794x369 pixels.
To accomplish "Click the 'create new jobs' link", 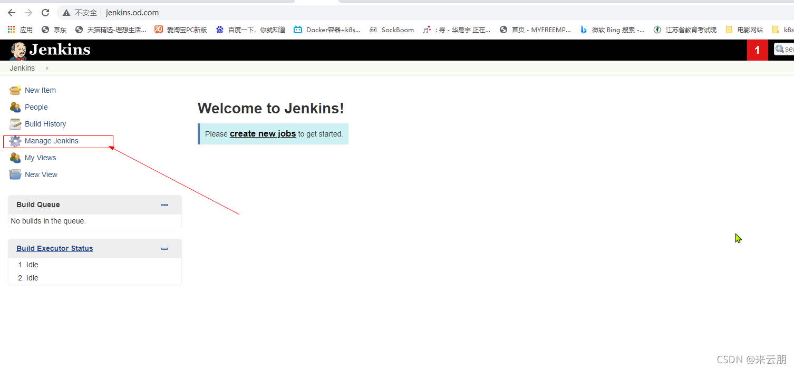I will 263,133.
